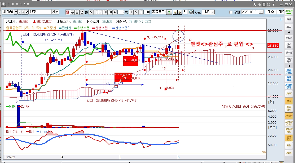Viewport: 295px width, 163px height.
Task: Open the 관 watchlist button beside search
Action: pyautogui.click(x=27, y=12)
